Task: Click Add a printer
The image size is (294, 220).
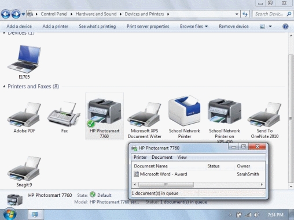Action: [56, 27]
